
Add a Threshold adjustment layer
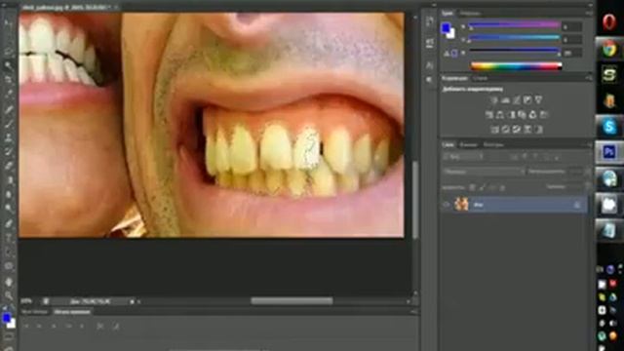[517, 130]
